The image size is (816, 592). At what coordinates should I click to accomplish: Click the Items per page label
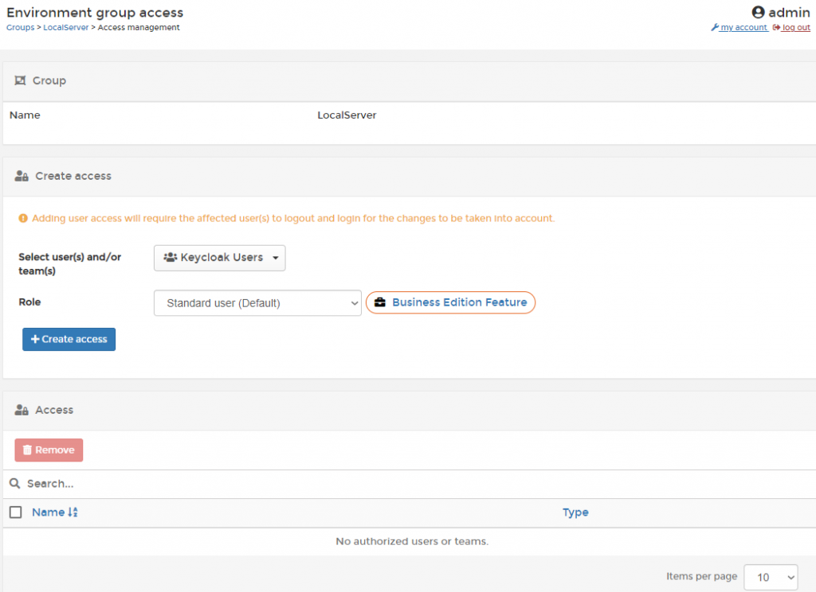(701, 576)
